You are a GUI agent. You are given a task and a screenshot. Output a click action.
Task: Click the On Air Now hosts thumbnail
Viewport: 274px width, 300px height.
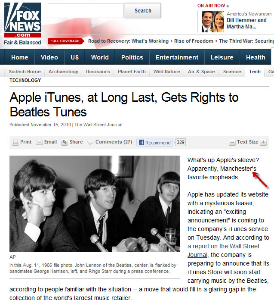[x=213, y=22]
